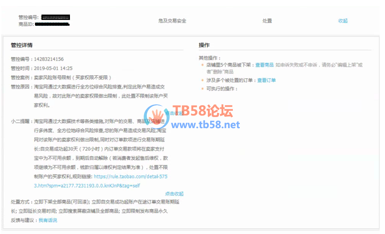Open the 查看商品 link
Viewport: 385px width, 234px height.
click(x=264, y=65)
